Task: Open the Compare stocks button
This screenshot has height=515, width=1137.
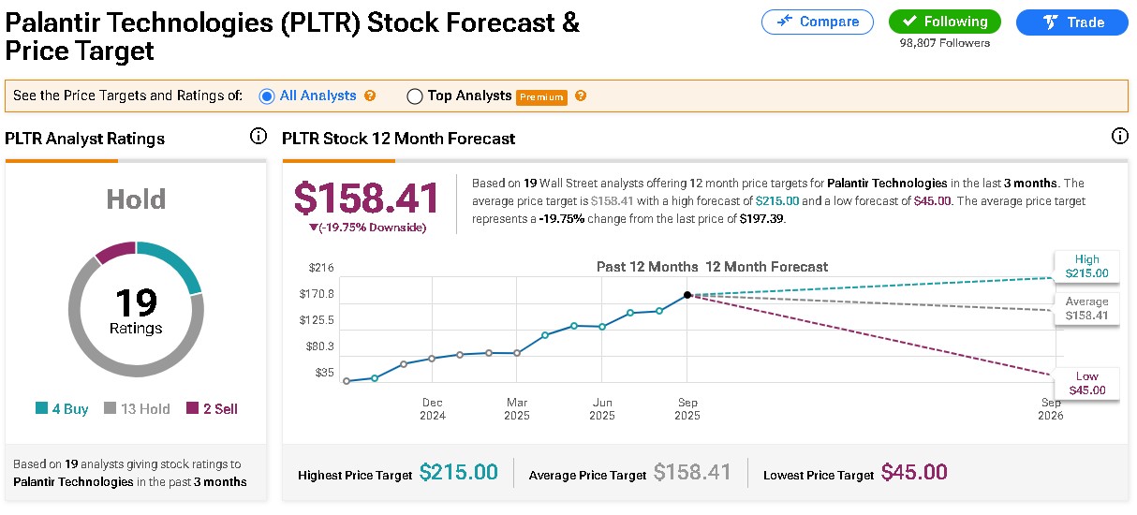Action: click(817, 22)
